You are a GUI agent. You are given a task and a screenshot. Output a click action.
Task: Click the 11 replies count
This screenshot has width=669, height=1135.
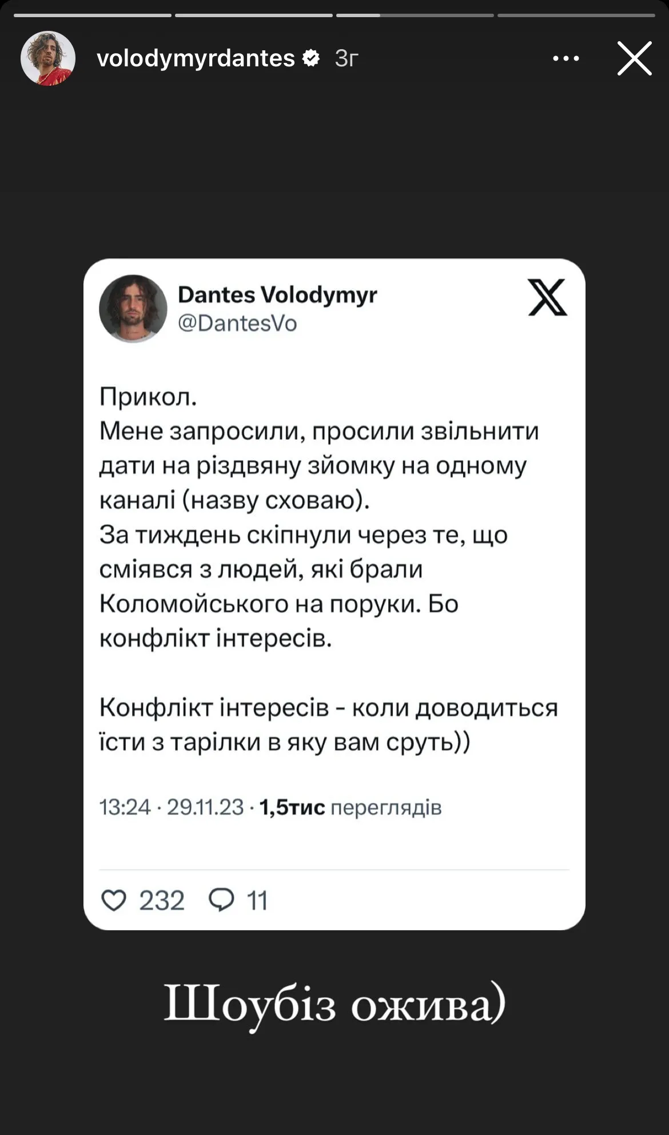coord(257,901)
